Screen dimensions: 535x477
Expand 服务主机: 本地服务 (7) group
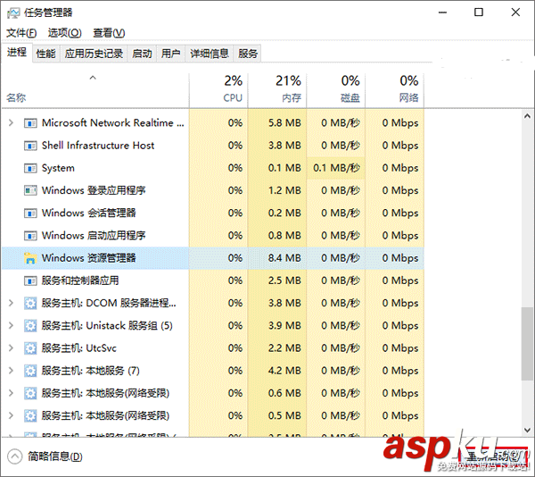(11, 371)
